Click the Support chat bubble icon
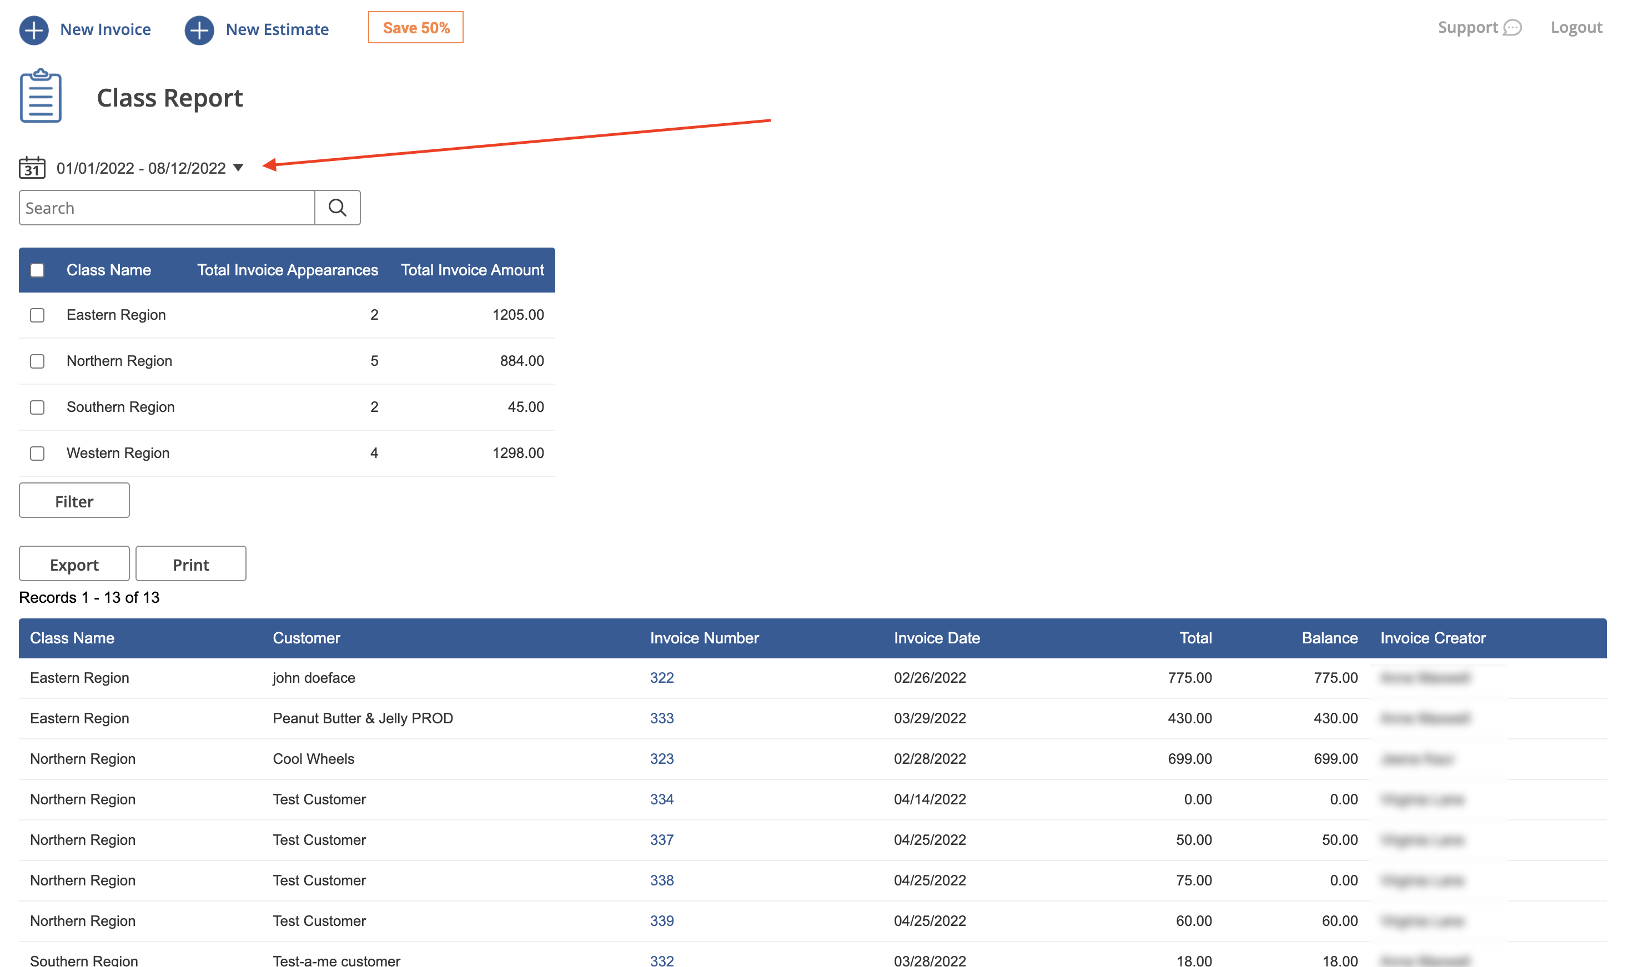 (x=1512, y=28)
